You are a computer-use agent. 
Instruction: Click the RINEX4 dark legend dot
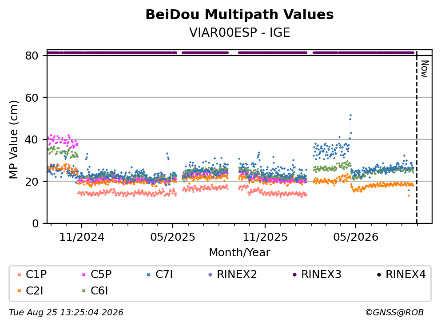pos(379,274)
